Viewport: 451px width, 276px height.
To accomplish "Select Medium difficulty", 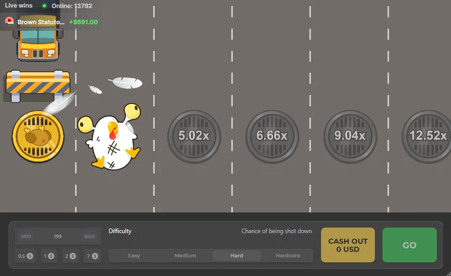I will [x=185, y=255].
